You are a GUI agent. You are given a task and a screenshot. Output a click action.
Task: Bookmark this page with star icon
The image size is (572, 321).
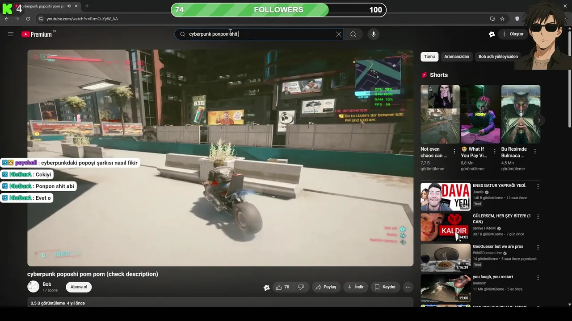(x=502, y=19)
